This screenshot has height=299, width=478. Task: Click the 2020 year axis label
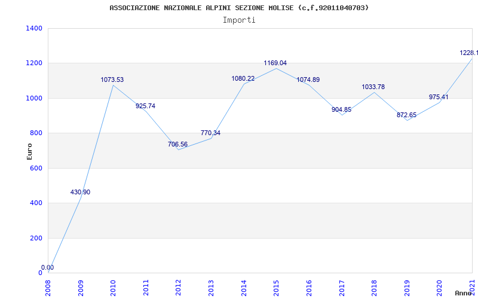440,288
